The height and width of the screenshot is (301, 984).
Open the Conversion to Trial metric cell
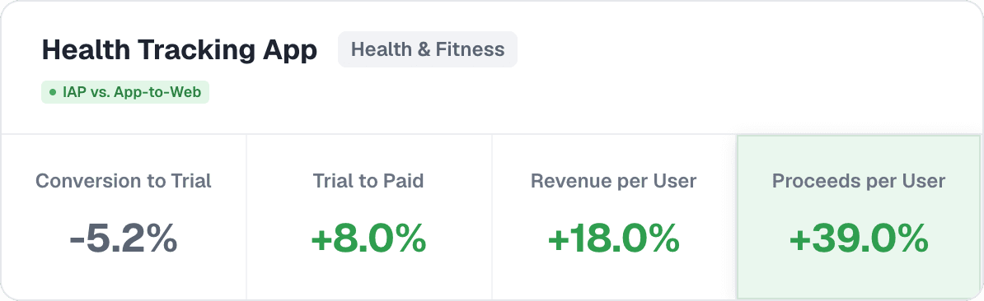tap(124, 217)
